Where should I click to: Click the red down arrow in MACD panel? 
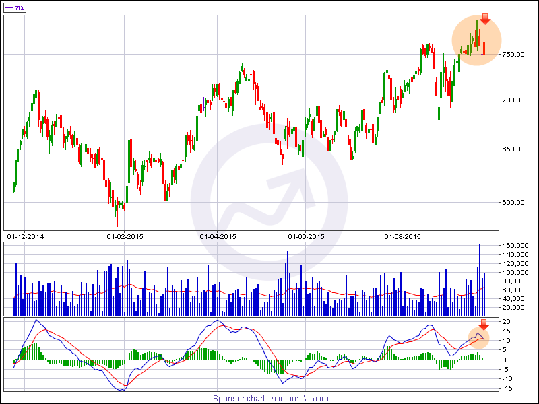(483, 325)
